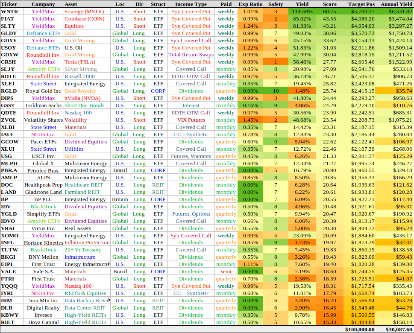This screenshot has height=333, width=414.
Task: Click the Global X company cell
Action: pos(43,164)
